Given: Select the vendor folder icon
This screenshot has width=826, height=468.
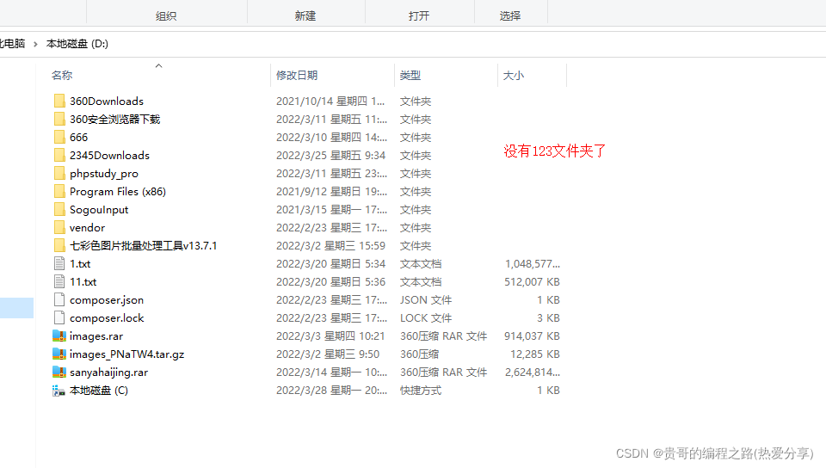Looking at the screenshot, I should tap(59, 227).
